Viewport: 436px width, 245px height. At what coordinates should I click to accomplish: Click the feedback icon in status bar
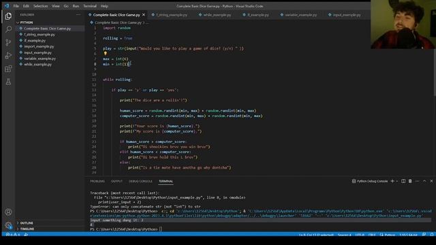(424, 235)
